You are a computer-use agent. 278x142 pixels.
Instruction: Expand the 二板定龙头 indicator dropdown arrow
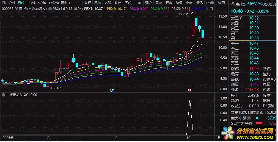[x=3, y=95]
